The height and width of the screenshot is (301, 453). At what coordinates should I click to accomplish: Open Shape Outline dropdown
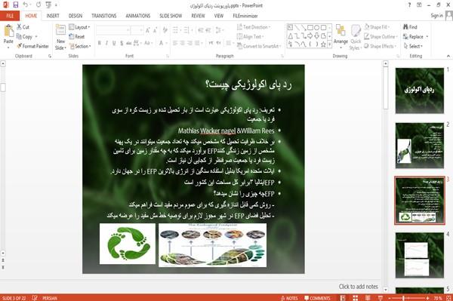pos(381,37)
